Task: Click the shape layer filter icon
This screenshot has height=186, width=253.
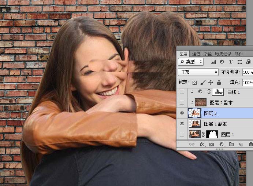Action: point(239,62)
